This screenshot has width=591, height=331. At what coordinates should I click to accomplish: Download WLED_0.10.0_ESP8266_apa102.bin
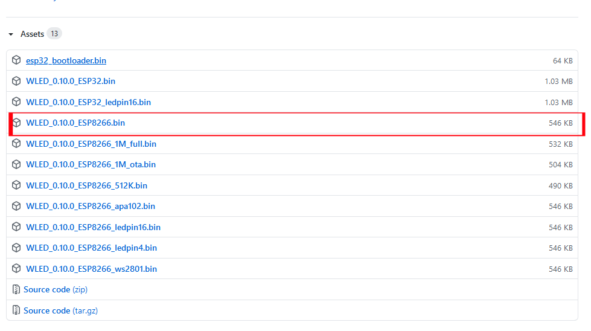pos(91,206)
